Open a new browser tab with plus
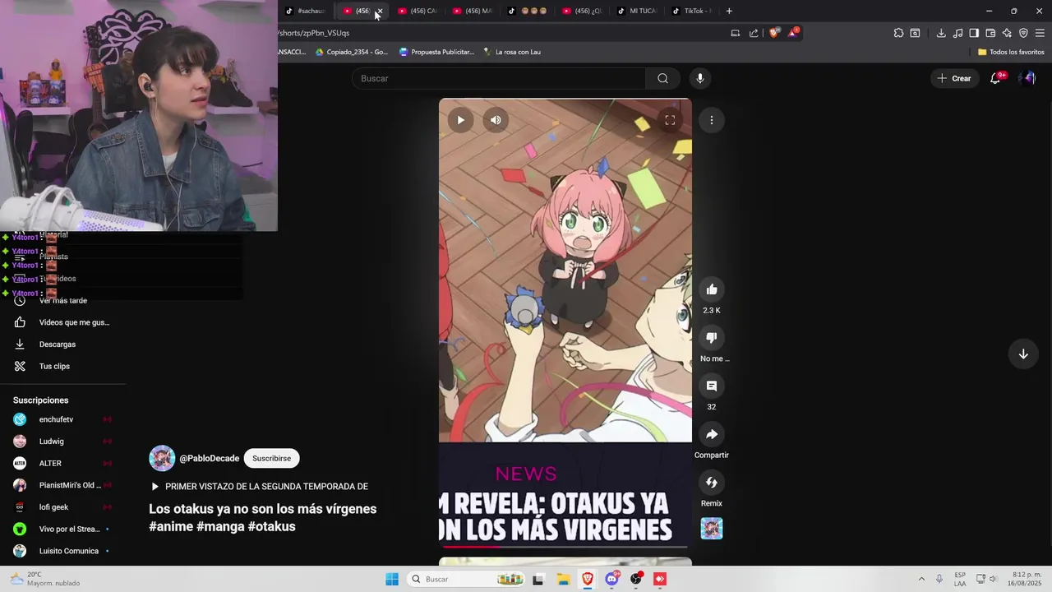The width and height of the screenshot is (1052, 592). click(729, 11)
